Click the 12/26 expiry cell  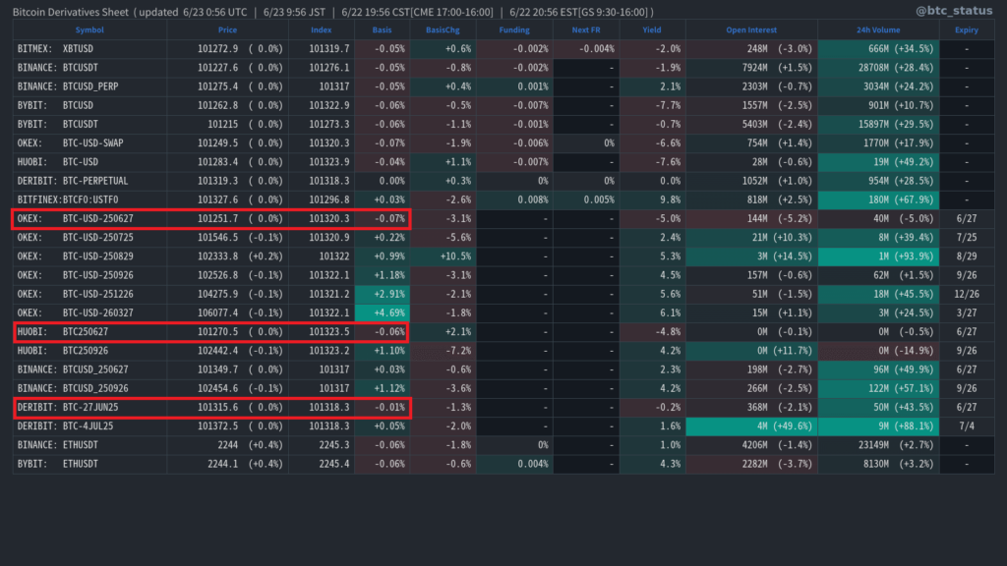point(967,294)
